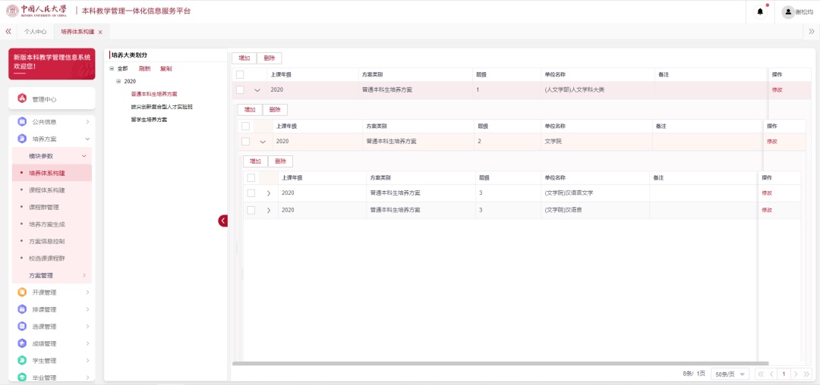Screen dimensions: 820x385
Task: Click the 管理中心 icon
Action: pos(22,99)
